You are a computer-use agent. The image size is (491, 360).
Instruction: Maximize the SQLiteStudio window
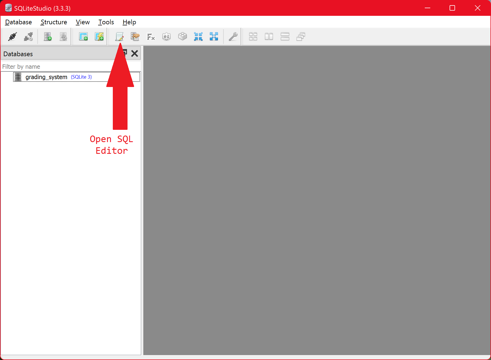[452, 8]
